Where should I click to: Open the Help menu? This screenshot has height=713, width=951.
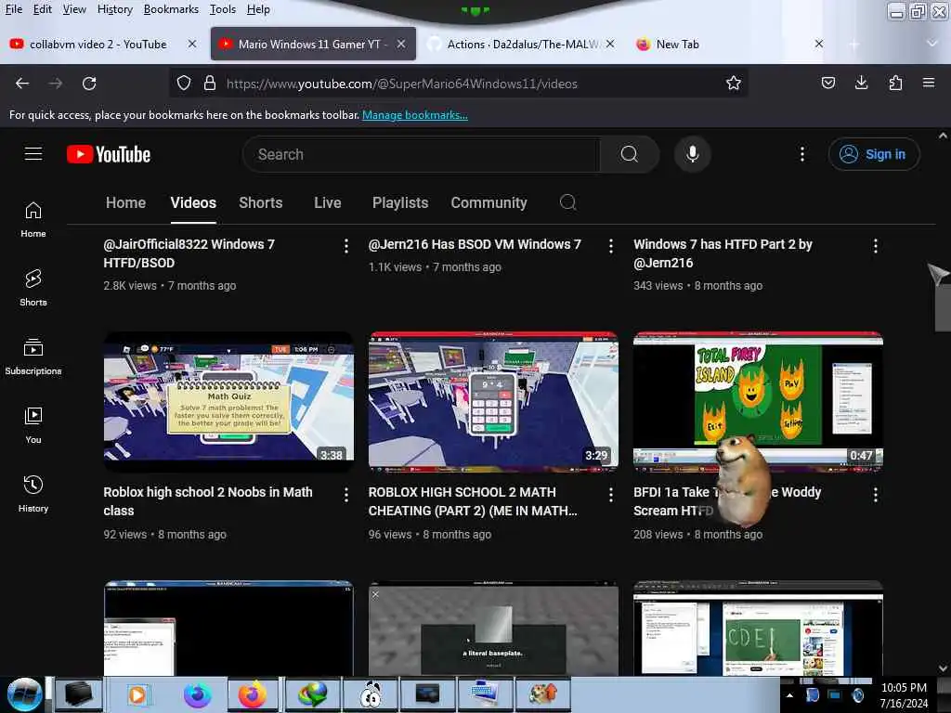tap(258, 9)
